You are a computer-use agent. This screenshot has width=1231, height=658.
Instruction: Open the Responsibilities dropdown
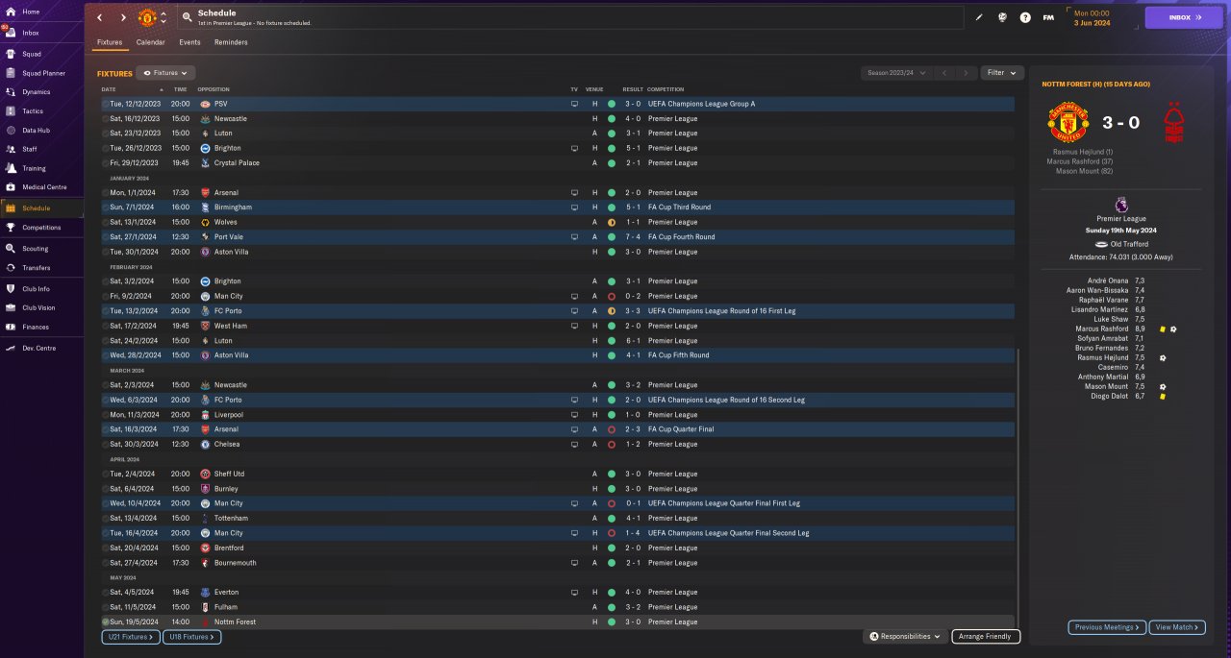[904, 636]
